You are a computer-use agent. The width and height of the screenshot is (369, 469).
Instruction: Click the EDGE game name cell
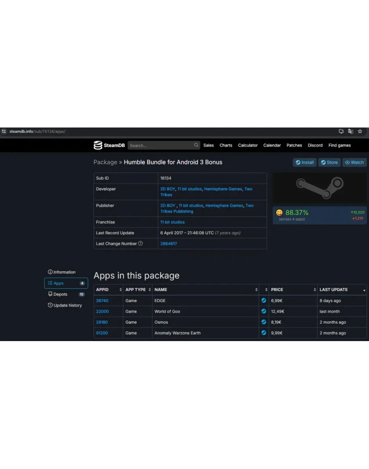206,300
